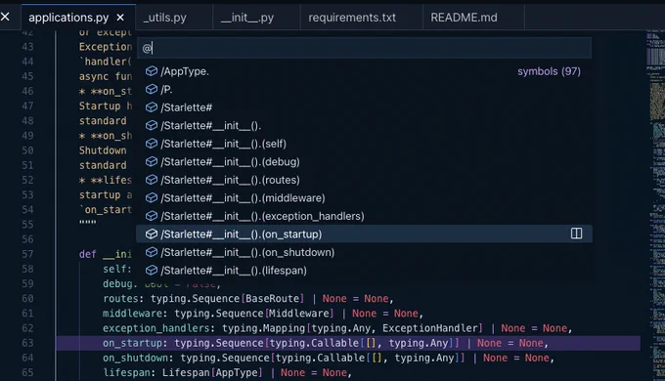Focus the @ symbol search input
665x381 pixels.
364,48
